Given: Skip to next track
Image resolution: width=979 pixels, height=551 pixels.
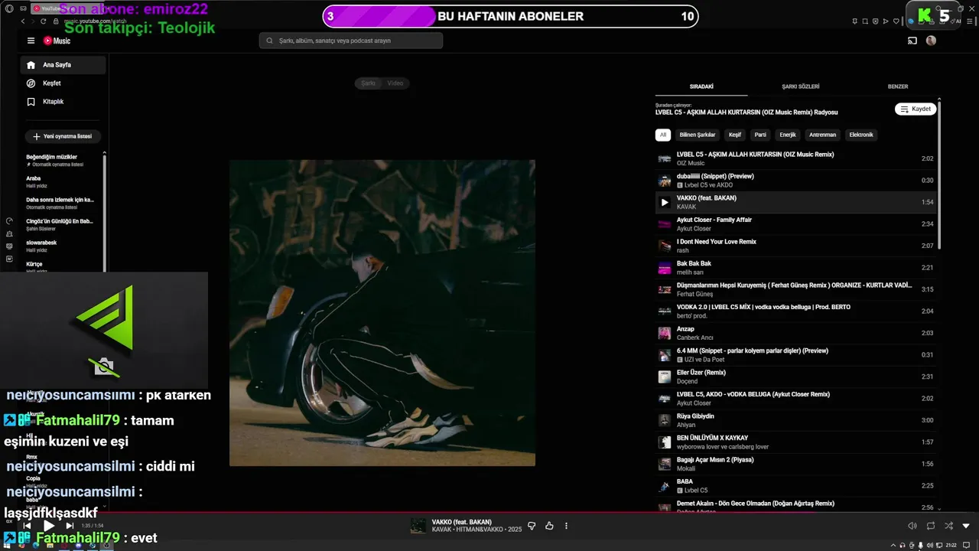Looking at the screenshot, I should pyautogui.click(x=70, y=526).
